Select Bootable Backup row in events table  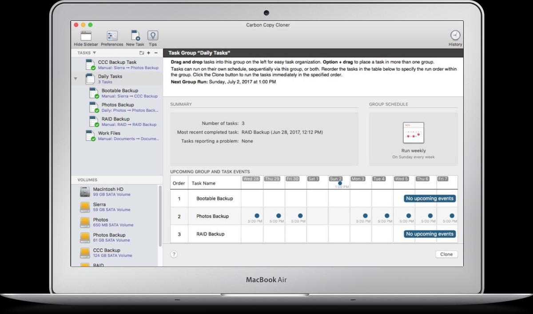(x=314, y=198)
